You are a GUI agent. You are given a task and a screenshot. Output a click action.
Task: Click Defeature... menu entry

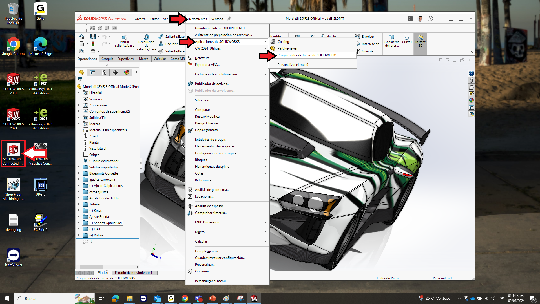pyautogui.click(x=227, y=58)
